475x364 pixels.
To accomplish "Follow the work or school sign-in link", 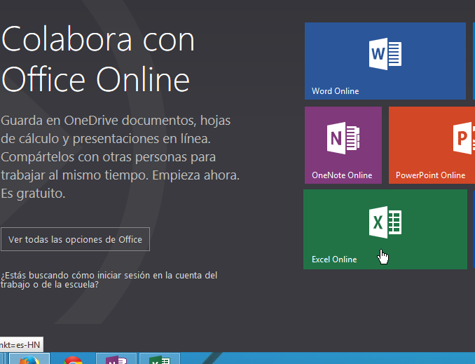I will click(x=109, y=280).
